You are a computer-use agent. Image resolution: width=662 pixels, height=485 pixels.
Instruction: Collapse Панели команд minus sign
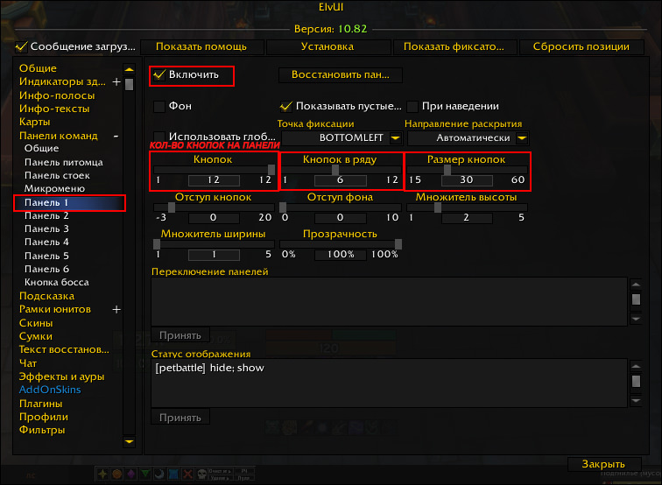pyautogui.click(x=116, y=136)
